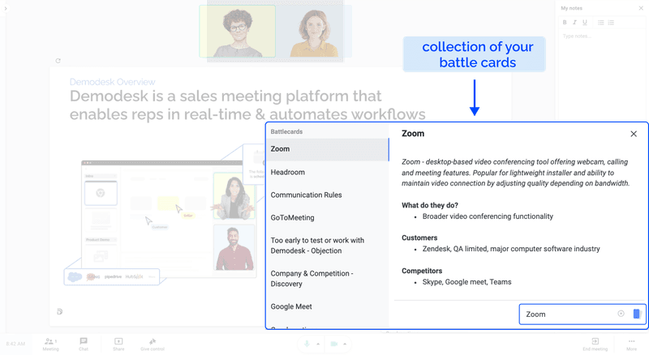This screenshot has height=355, width=649.
Task: Close the Zoom battlecard popup
Action: [634, 134]
